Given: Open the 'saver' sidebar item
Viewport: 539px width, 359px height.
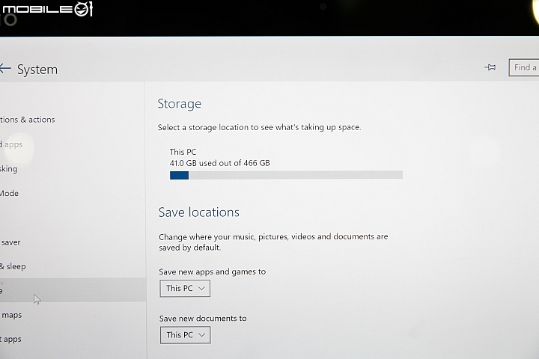Looking at the screenshot, I should pos(10,242).
